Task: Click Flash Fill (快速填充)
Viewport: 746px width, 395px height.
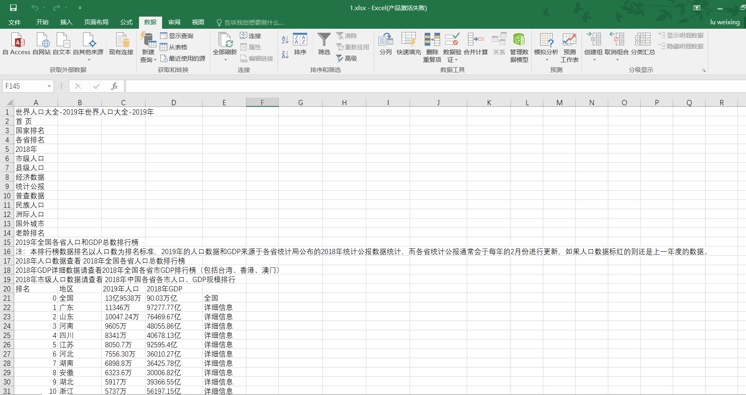Action: tap(409, 44)
